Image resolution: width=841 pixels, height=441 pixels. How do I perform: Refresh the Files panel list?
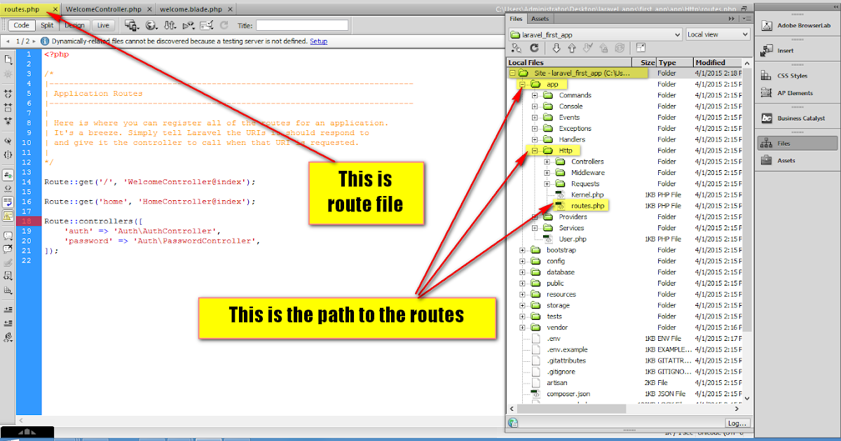pos(535,48)
